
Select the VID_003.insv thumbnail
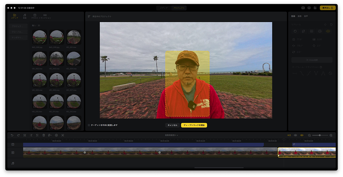57,59
